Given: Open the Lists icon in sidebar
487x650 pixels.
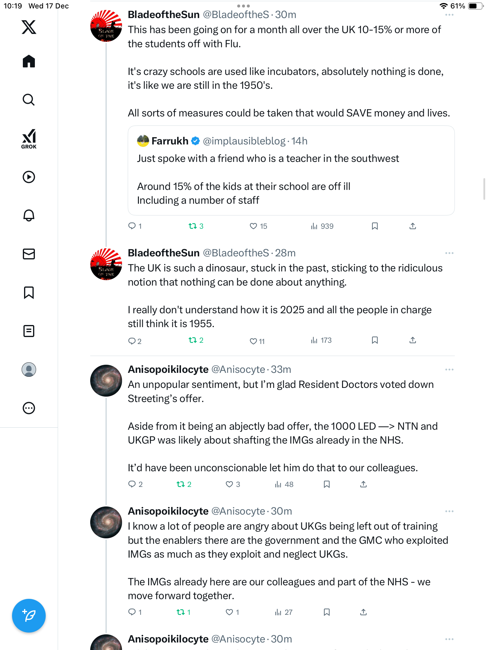Looking at the screenshot, I should (29, 331).
